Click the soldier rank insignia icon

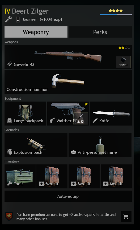[x=18, y=19]
